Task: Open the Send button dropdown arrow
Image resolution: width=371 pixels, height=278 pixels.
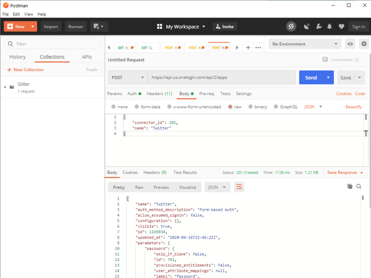Action: pos(328,78)
